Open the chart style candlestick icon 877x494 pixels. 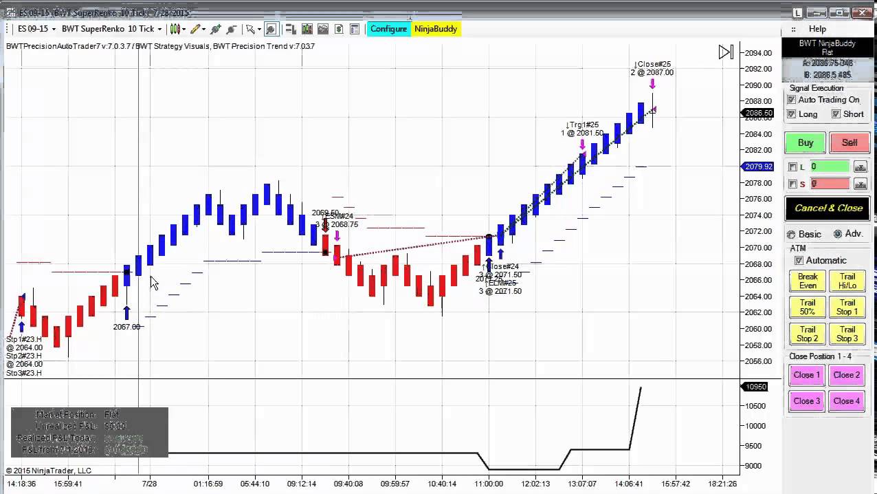(175, 29)
